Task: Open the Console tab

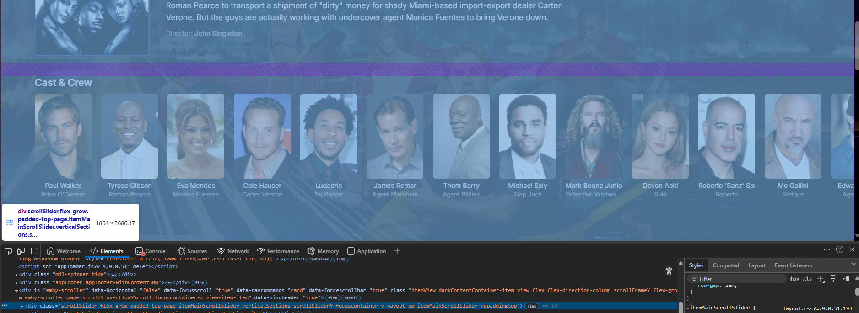Action: [x=151, y=251]
